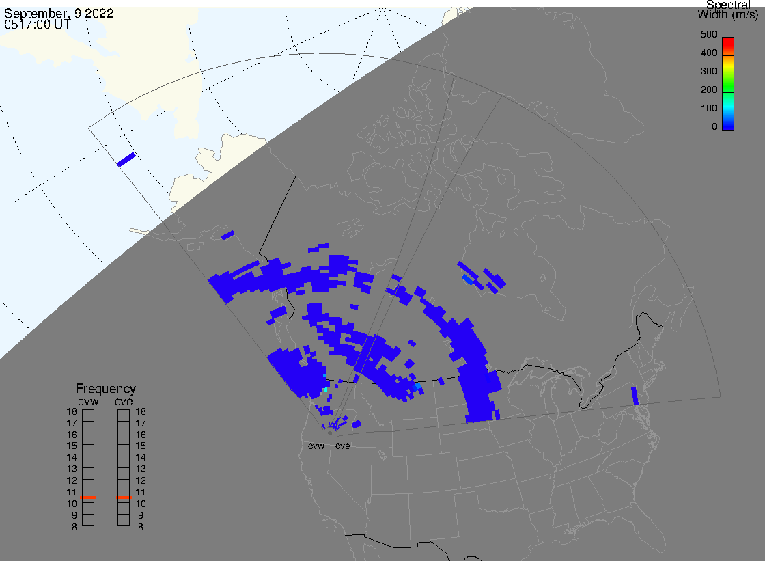Click the red frequency marker on the cve scale
The image size is (765, 561).
click(x=124, y=497)
